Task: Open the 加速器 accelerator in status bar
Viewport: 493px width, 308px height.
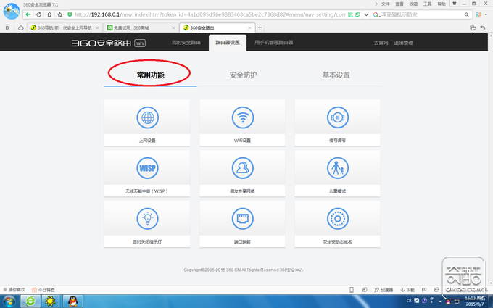Action: coord(384,290)
